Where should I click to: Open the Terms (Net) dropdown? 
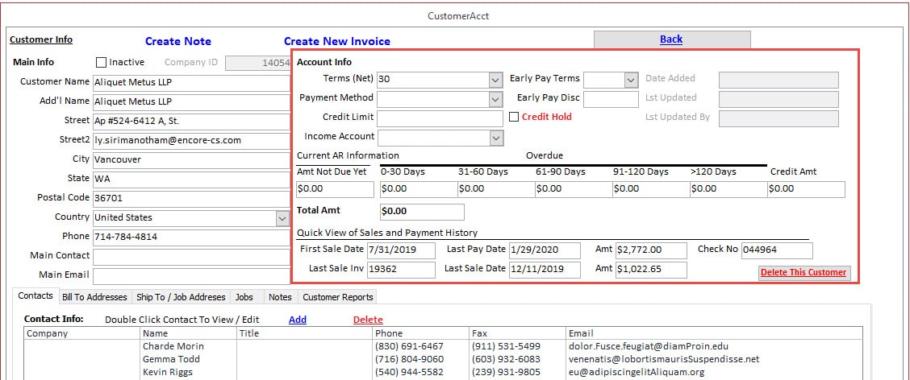point(495,80)
